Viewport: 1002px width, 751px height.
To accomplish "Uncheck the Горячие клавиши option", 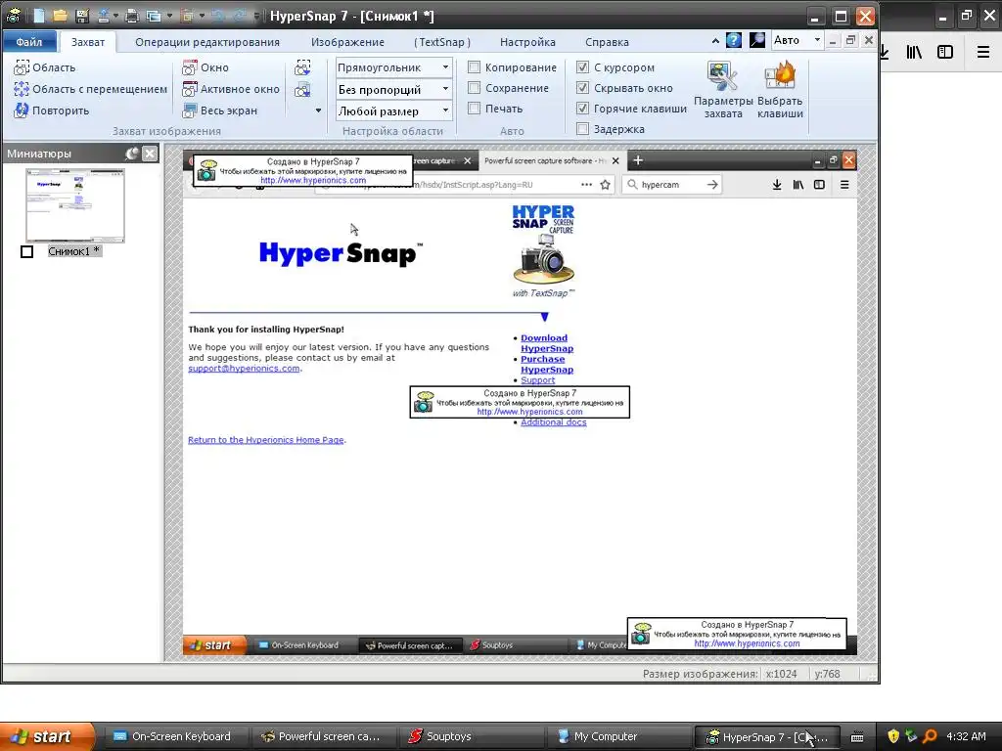I will coord(582,108).
